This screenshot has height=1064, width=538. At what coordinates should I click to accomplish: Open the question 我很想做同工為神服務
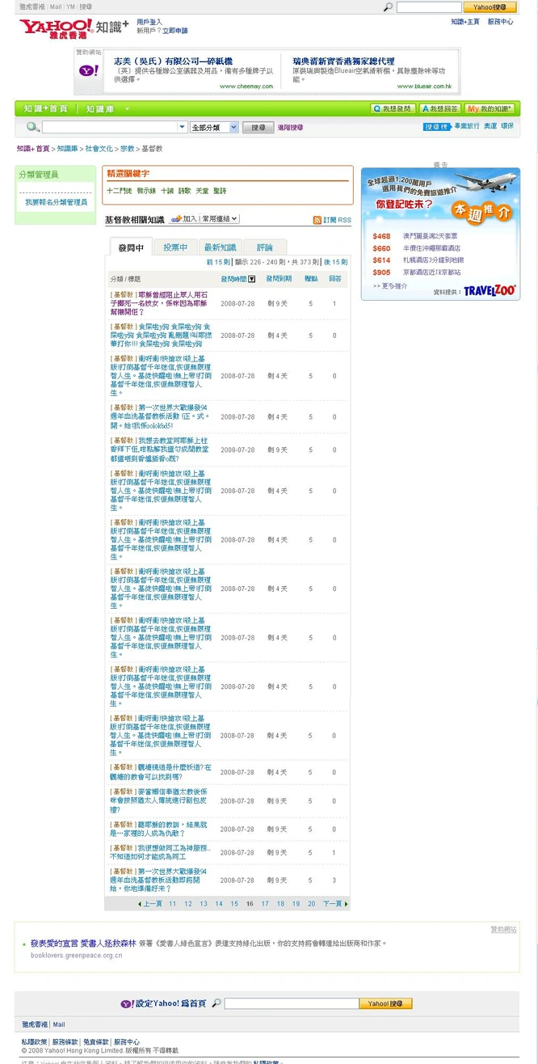coord(161,852)
